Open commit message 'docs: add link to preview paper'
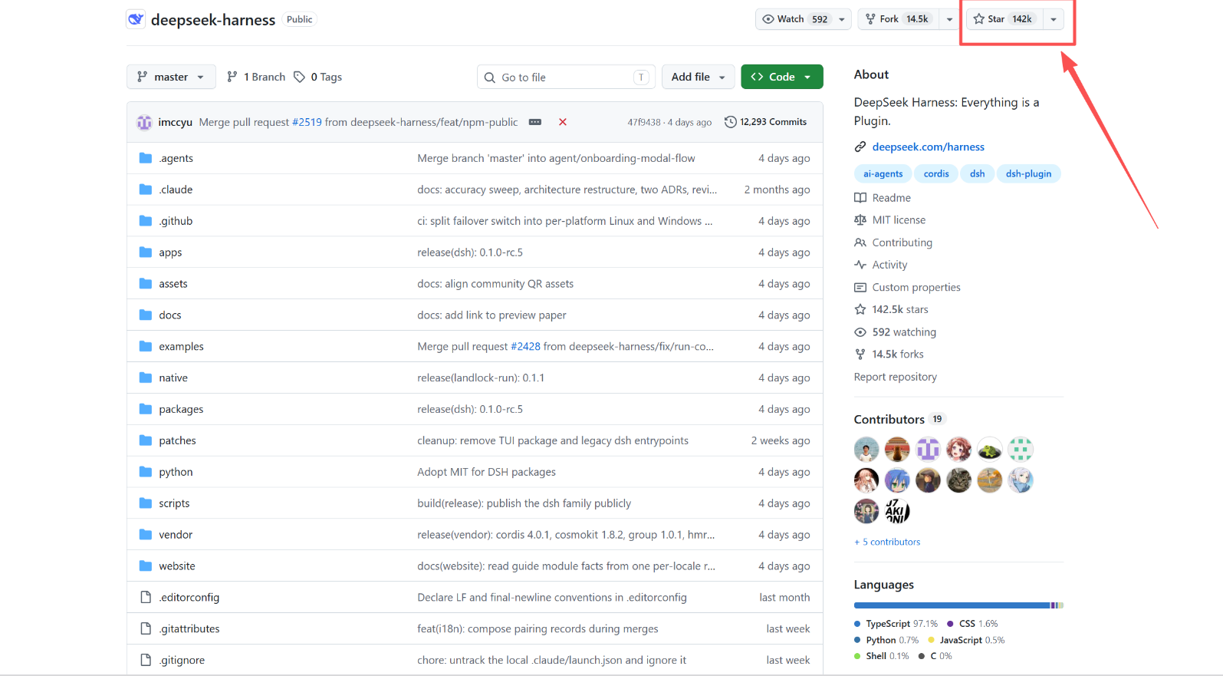 [492, 315]
